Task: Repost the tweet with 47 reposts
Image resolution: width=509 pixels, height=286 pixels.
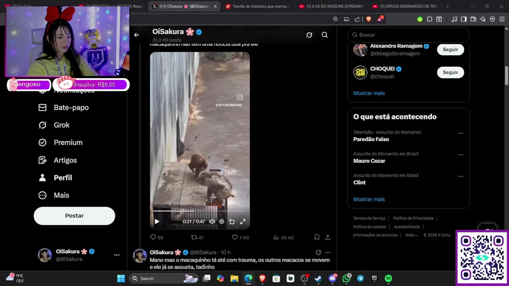Action: 197,238
